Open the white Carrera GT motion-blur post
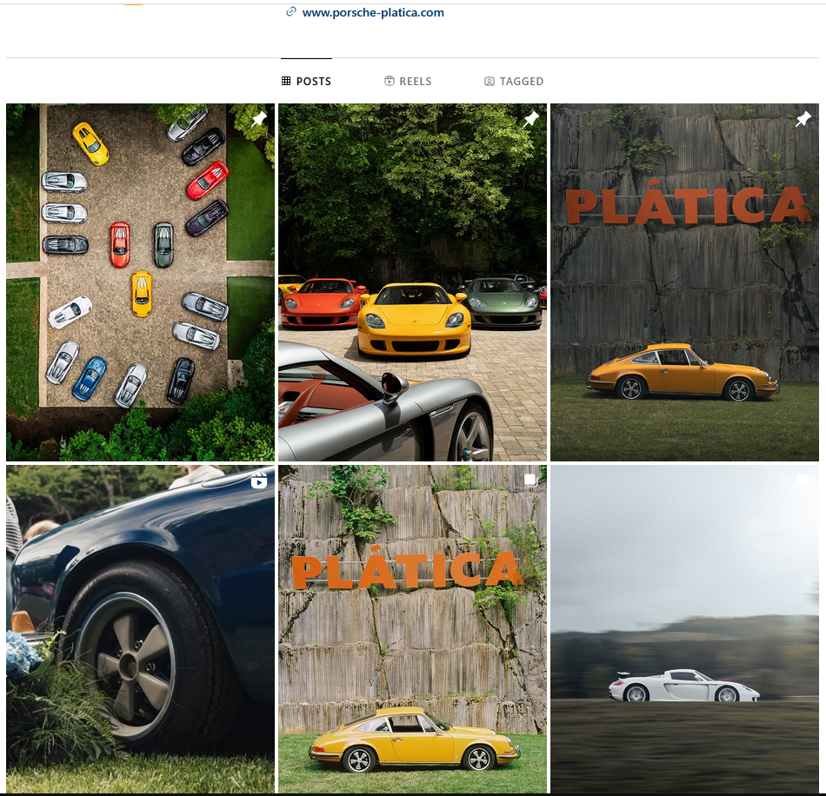The height and width of the screenshot is (796, 826). pyautogui.click(x=684, y=628)
